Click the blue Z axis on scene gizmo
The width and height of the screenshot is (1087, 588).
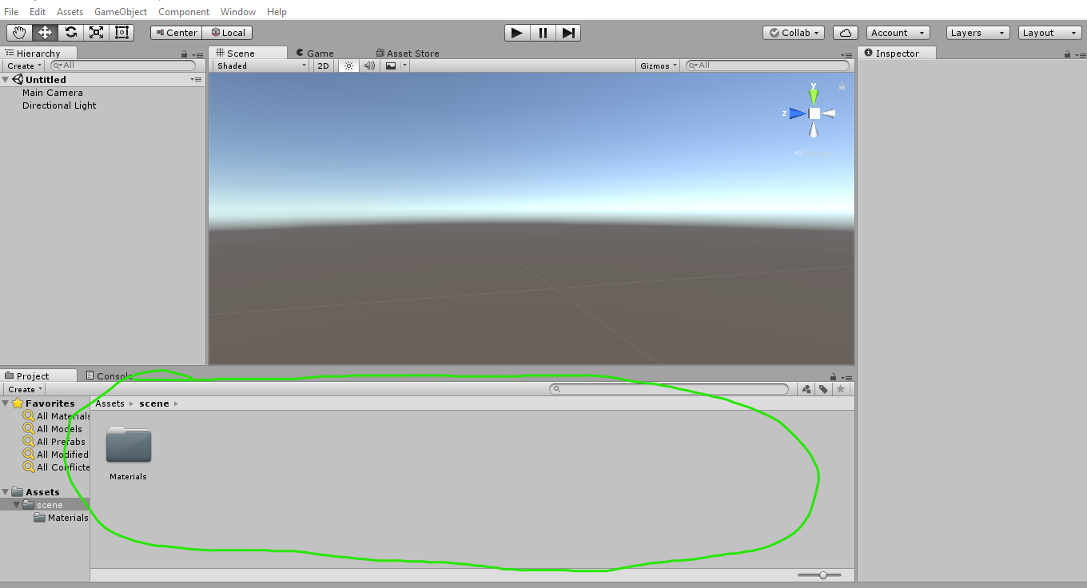pyautogui.click(x=796, y=113)
